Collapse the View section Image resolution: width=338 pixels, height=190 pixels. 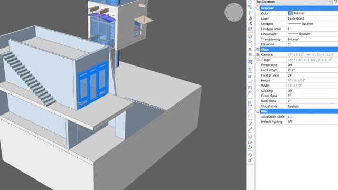point(258,50)
